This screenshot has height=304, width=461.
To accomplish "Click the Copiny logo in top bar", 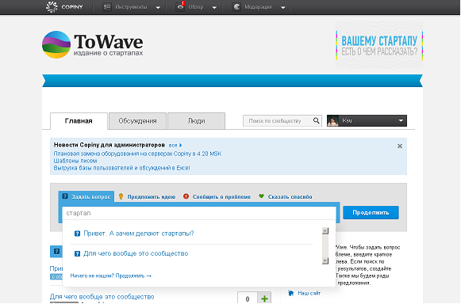I will click(65, 7).
